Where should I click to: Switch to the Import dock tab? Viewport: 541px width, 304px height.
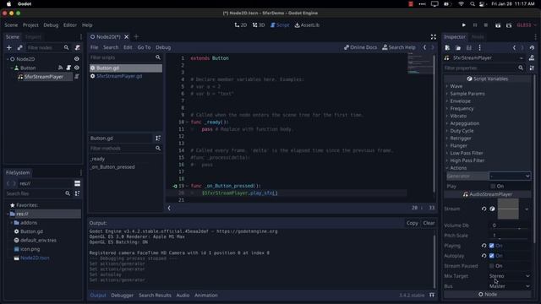[33, 37]
